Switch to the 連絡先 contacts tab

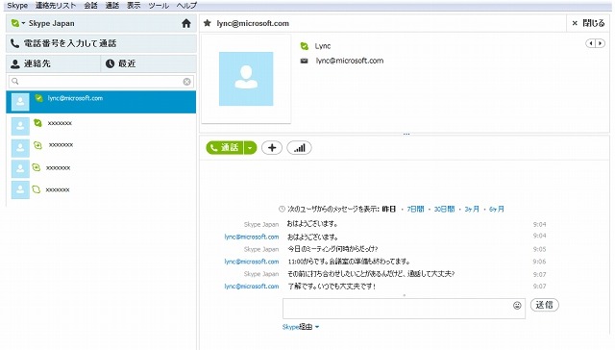(x=53, y=63)
